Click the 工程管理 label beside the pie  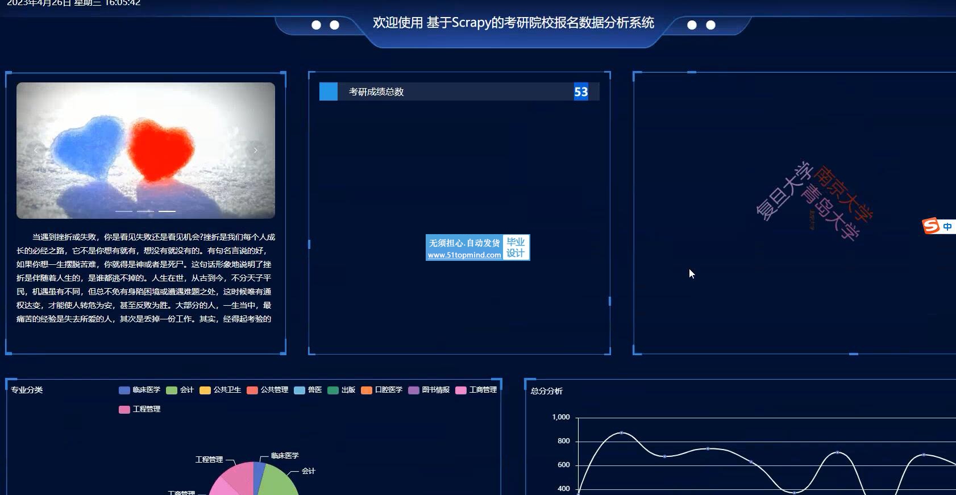(x=209, y=460)
